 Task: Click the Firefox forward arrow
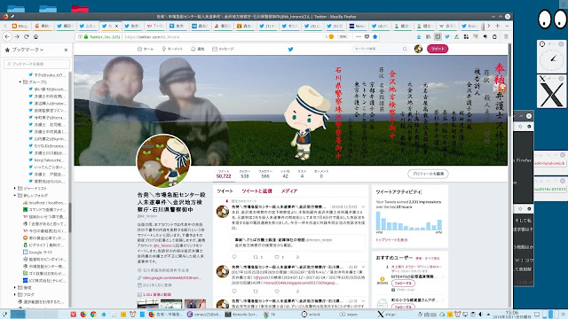(x=17, y=36)
